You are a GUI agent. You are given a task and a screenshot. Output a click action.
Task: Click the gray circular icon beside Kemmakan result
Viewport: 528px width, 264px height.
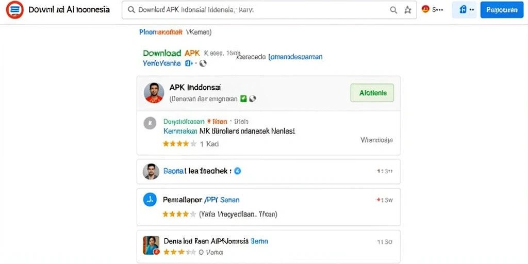pos(150,123)
